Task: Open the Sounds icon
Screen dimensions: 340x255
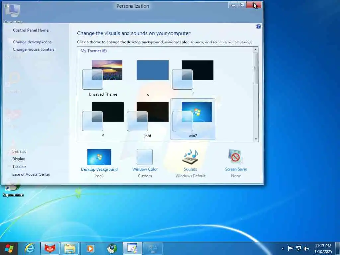Action: point(190,157)
